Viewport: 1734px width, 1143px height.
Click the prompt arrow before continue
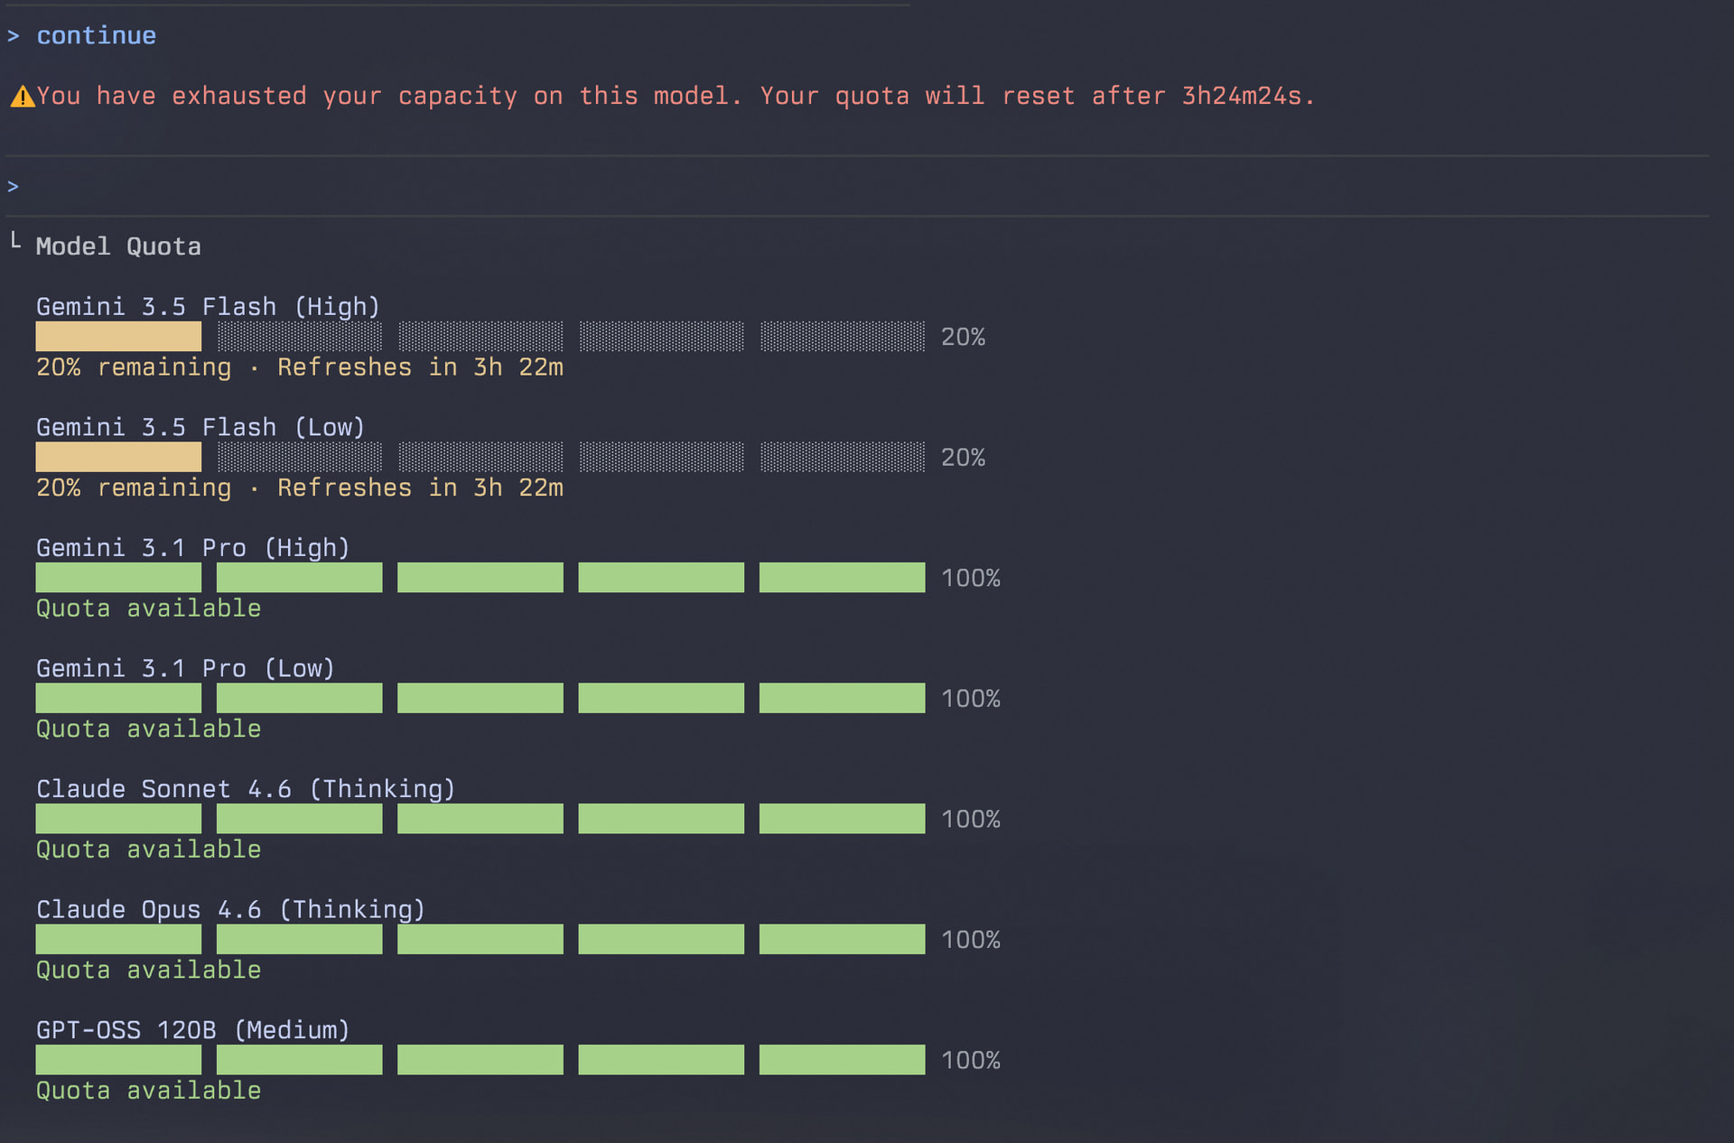14,36
